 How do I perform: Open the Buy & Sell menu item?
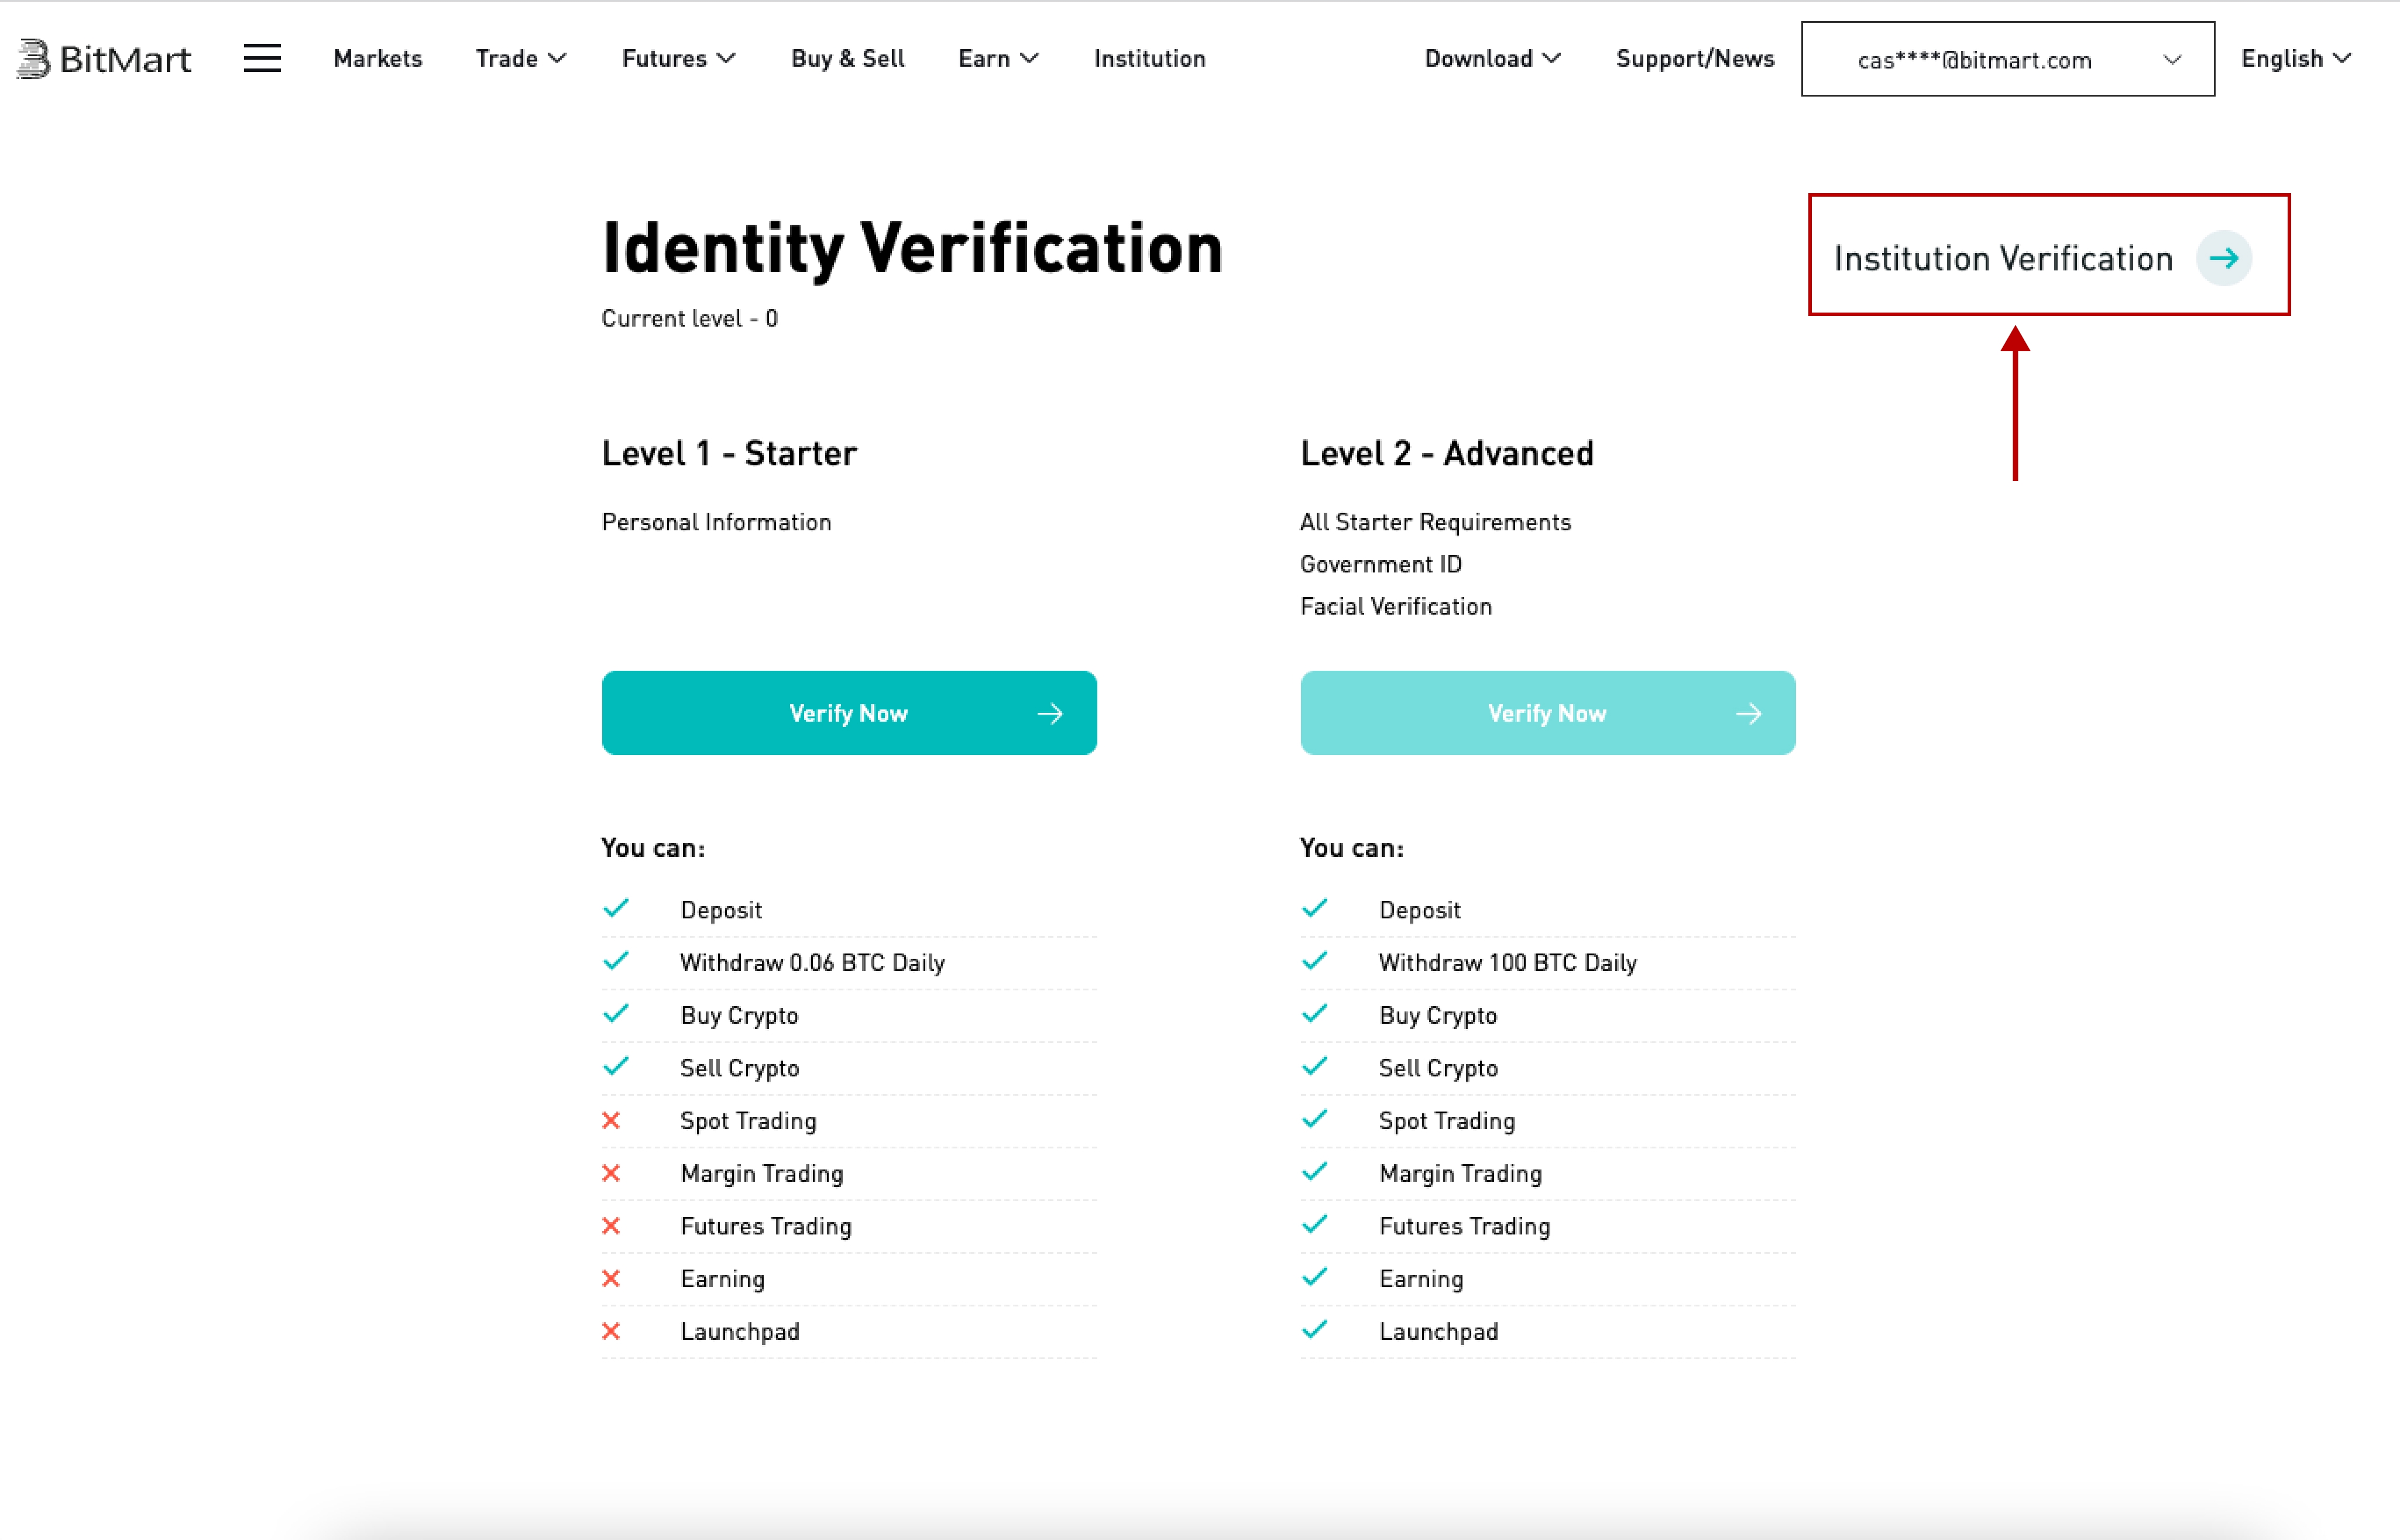click(847, 59)
